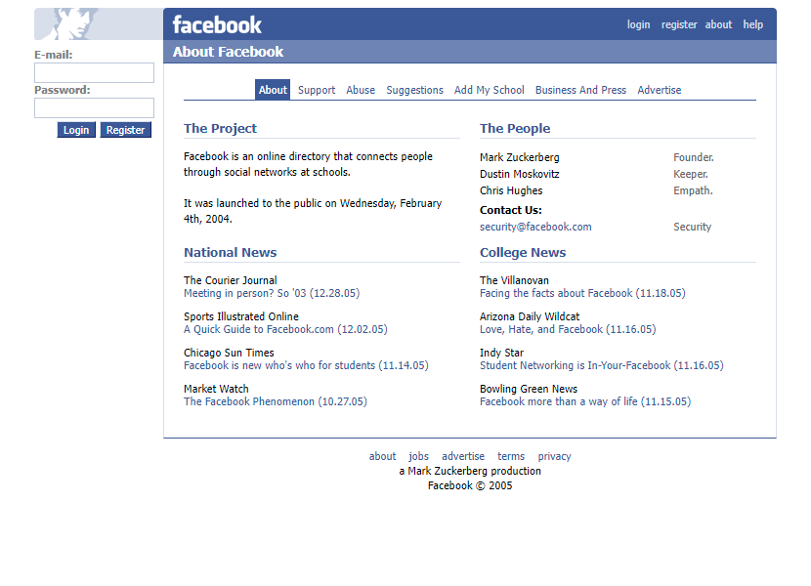Click the Keeper. role text
This screenshot has width=811, height=586.
691,174
